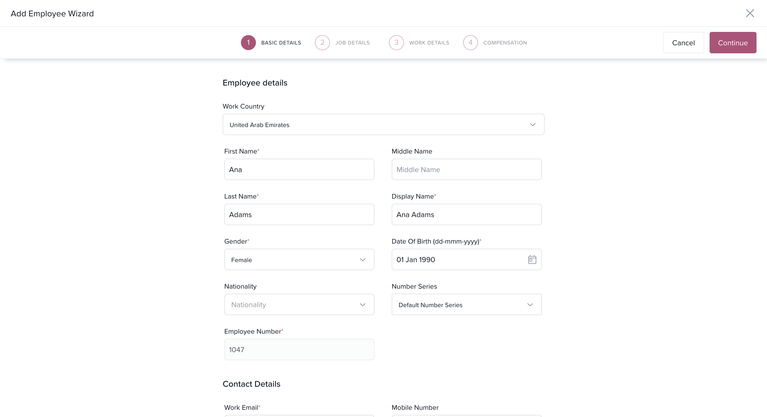Switch to the Work Details step label

tap(429, 43)
